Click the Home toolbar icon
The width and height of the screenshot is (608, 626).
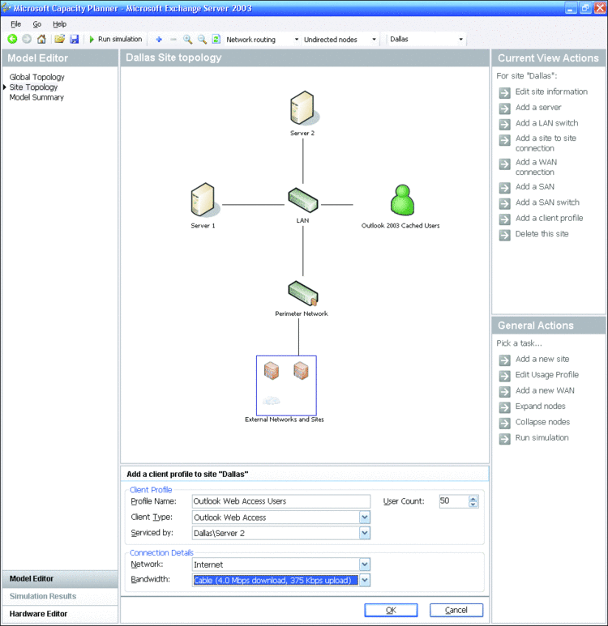pos(41,39)
